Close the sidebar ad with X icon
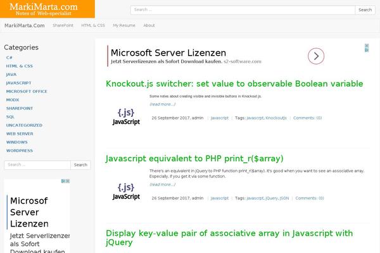Viewport: 380px width, 253px height. pos(68,181)
